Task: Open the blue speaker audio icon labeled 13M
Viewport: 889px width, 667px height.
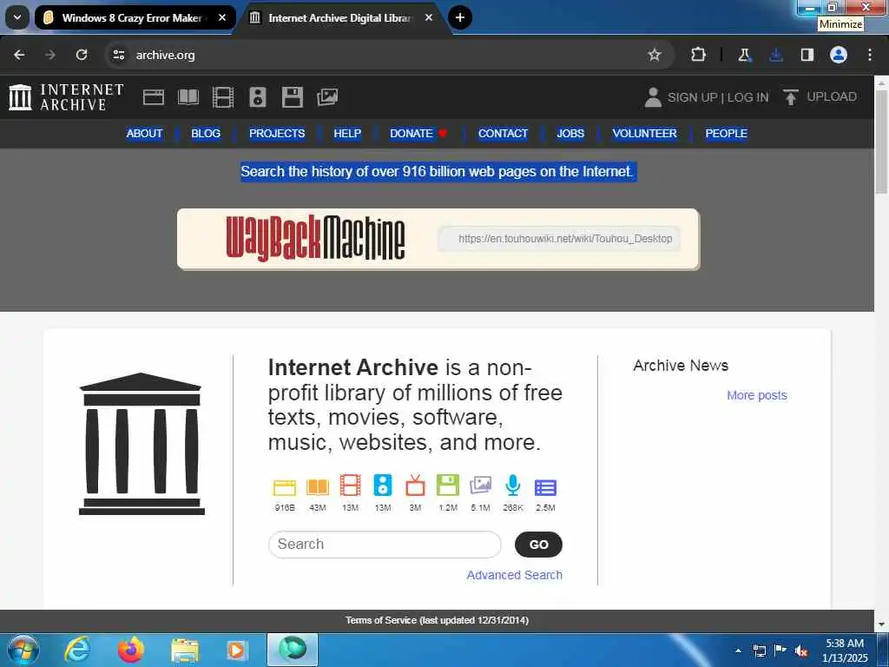Action: tap(383, 485)
